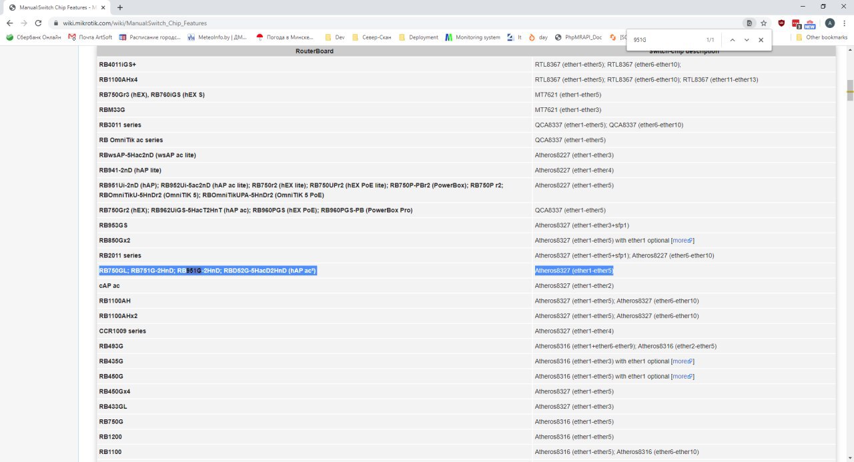Go forward with the forward arrow
Viewport: 854px width, 462px height.
click(x=24, y=23)
